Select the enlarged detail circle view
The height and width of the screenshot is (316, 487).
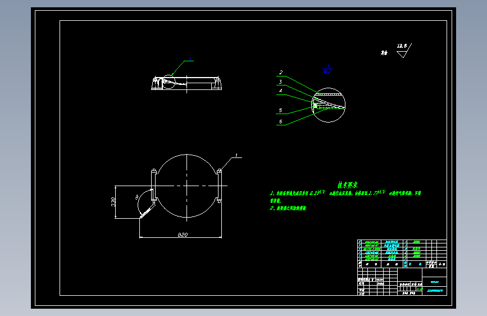click(328, 105)
